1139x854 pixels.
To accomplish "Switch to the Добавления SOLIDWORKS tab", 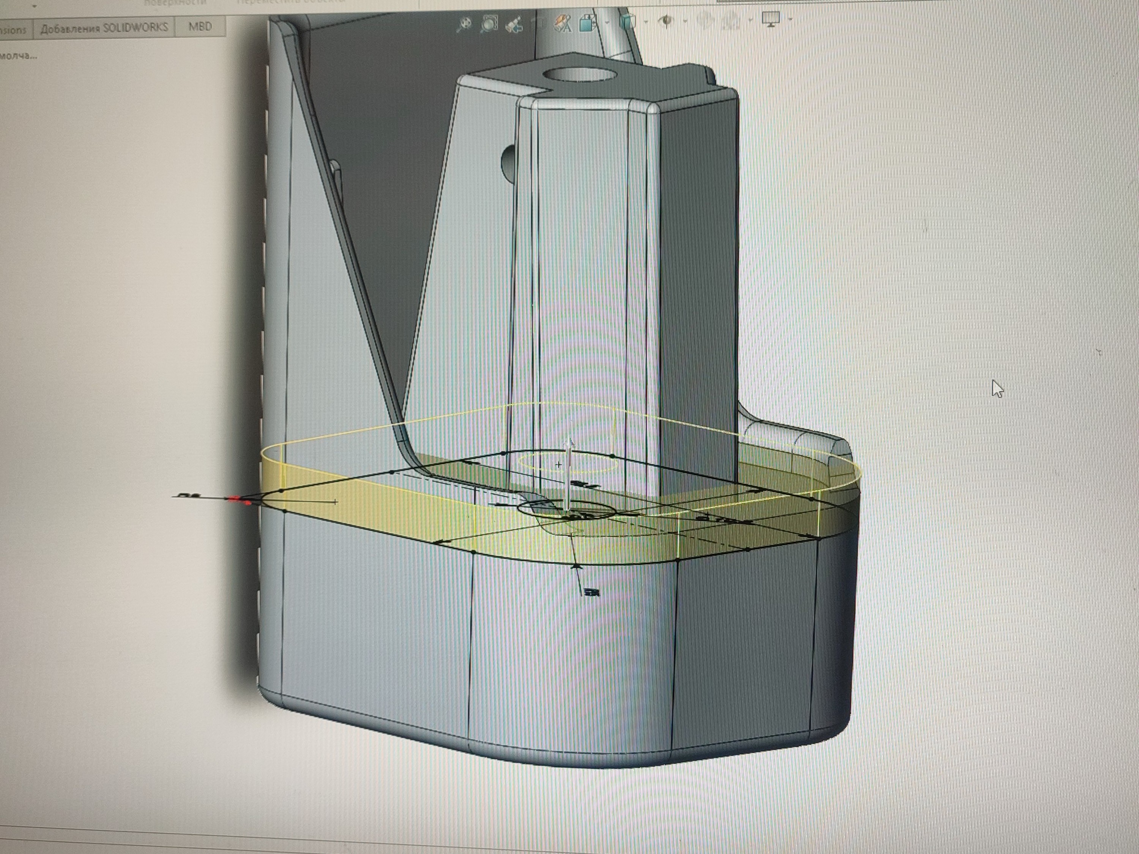I will tap(104, 27).
